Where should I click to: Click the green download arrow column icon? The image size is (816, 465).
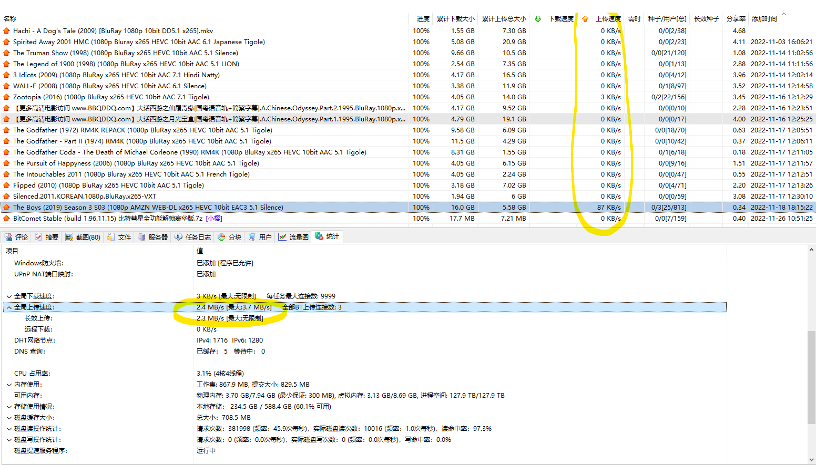point(538,19)
